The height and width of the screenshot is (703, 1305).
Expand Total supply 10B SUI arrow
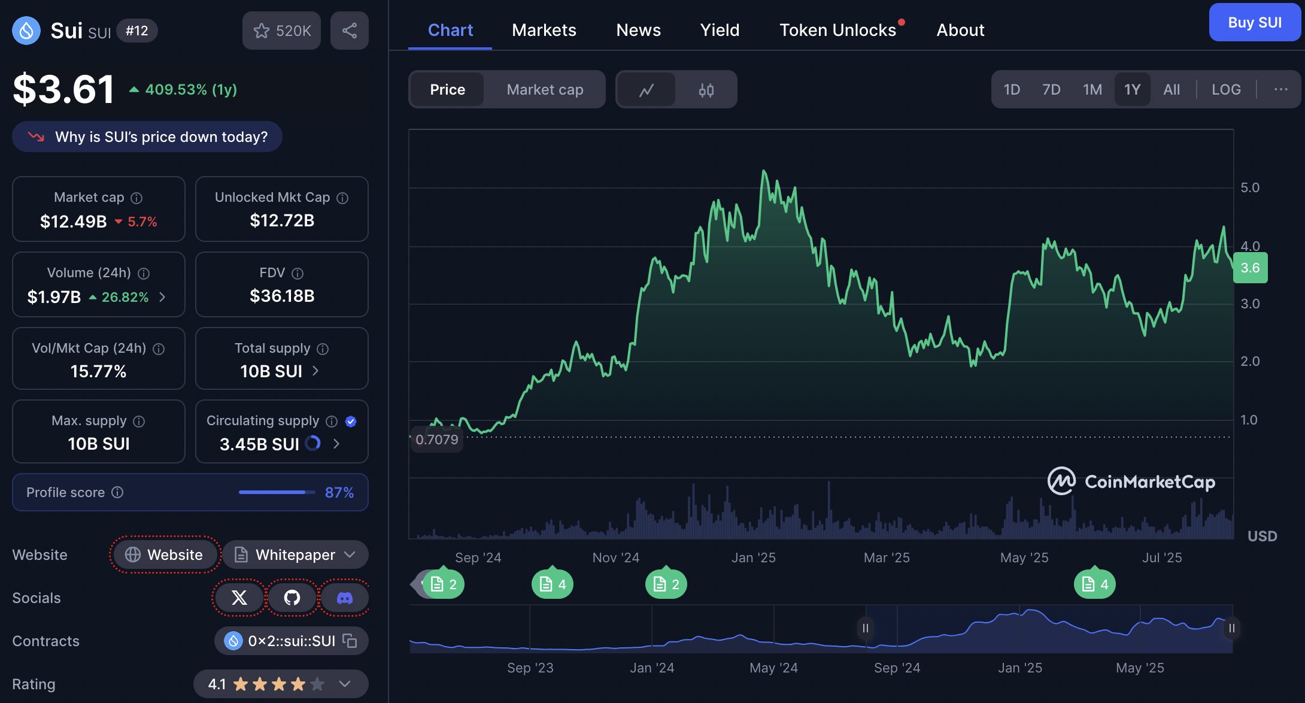pos(315,371)
